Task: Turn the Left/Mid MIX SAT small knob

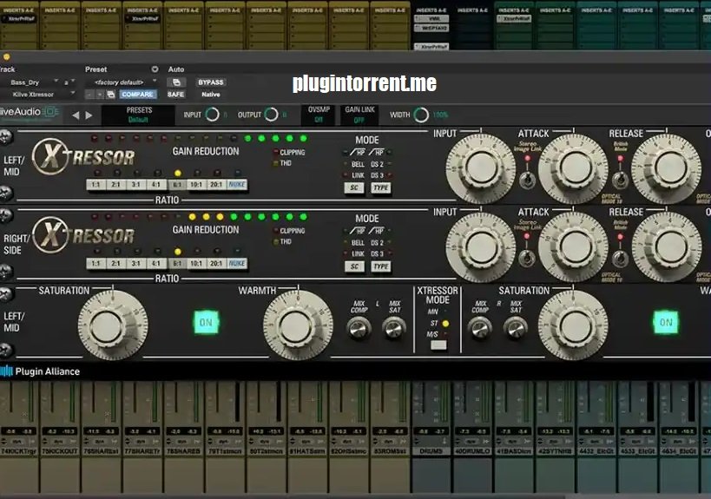Action: point(394,328)
